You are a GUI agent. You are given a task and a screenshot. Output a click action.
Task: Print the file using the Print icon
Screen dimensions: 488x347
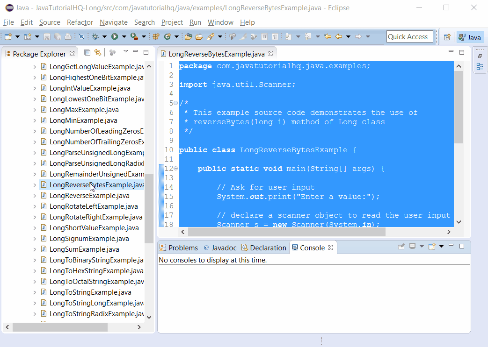68,36
